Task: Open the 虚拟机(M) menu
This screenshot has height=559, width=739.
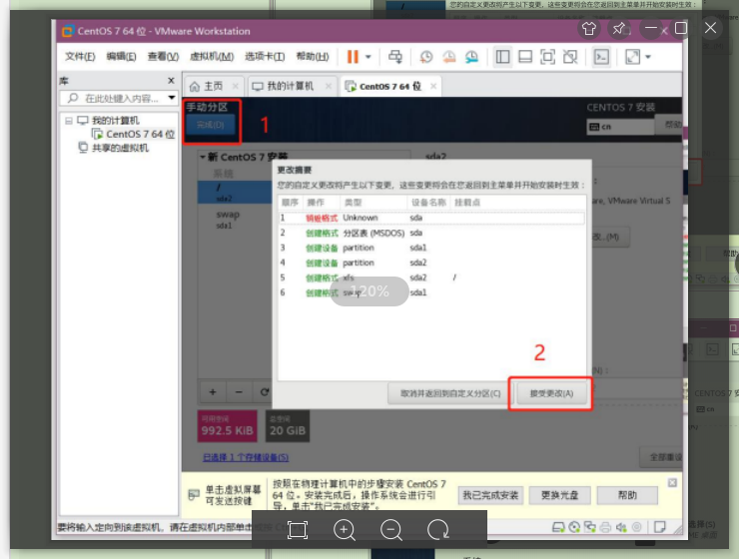Action: 212,57
